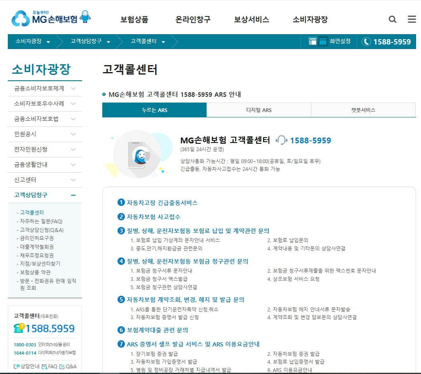Open 지점/보상센터찾기 sidebar link
The width and height of the screenshot is (421, 374).
coord(40,264)
